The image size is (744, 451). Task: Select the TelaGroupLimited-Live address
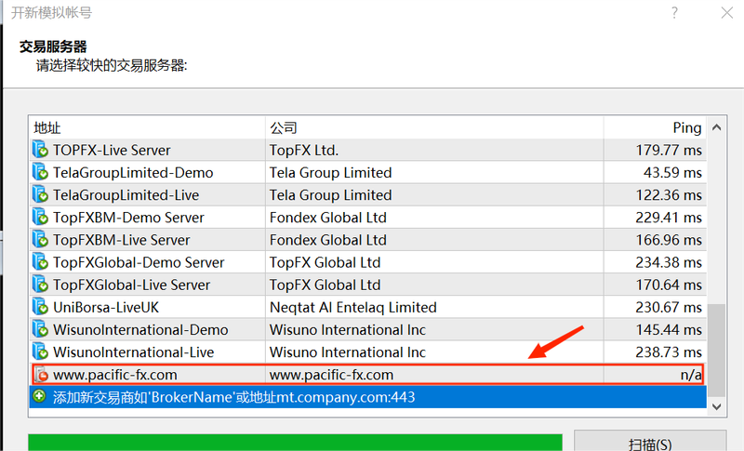pos(126,195)
